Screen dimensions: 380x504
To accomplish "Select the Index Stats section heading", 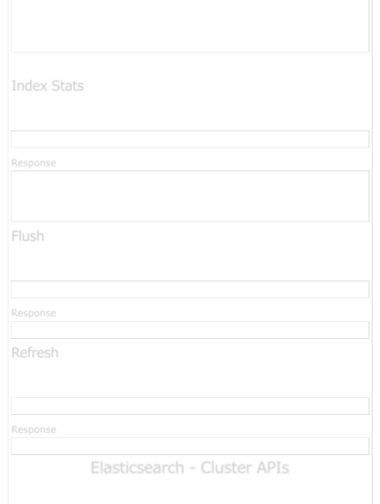I will [x=48, y=86].
